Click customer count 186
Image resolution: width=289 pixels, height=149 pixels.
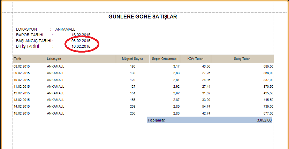132,66
